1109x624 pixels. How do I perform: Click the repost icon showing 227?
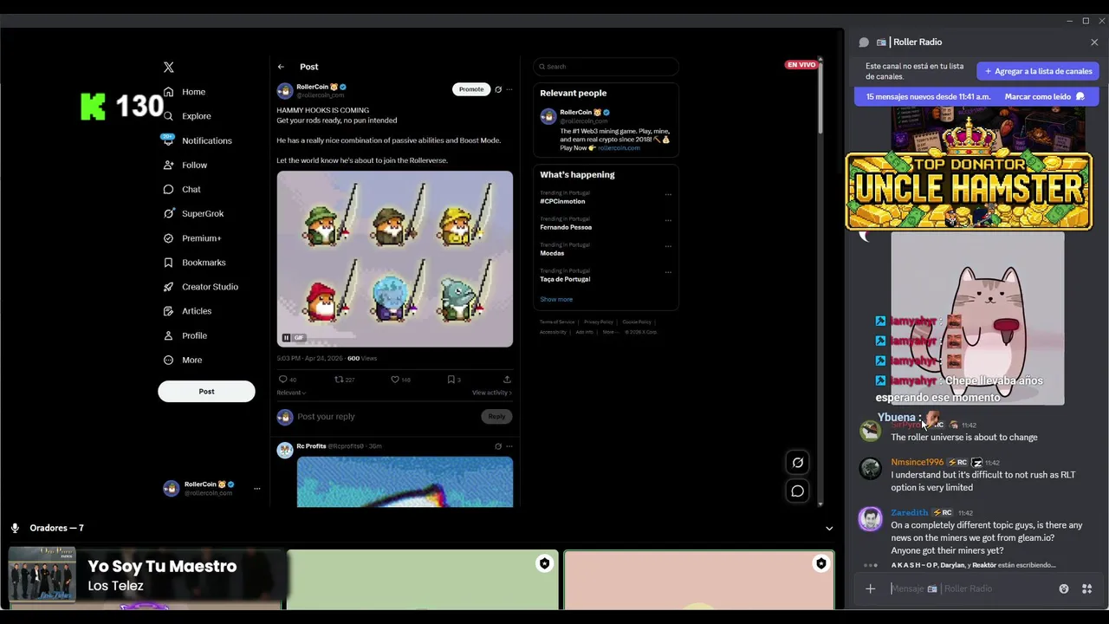[x=339, y=380]
